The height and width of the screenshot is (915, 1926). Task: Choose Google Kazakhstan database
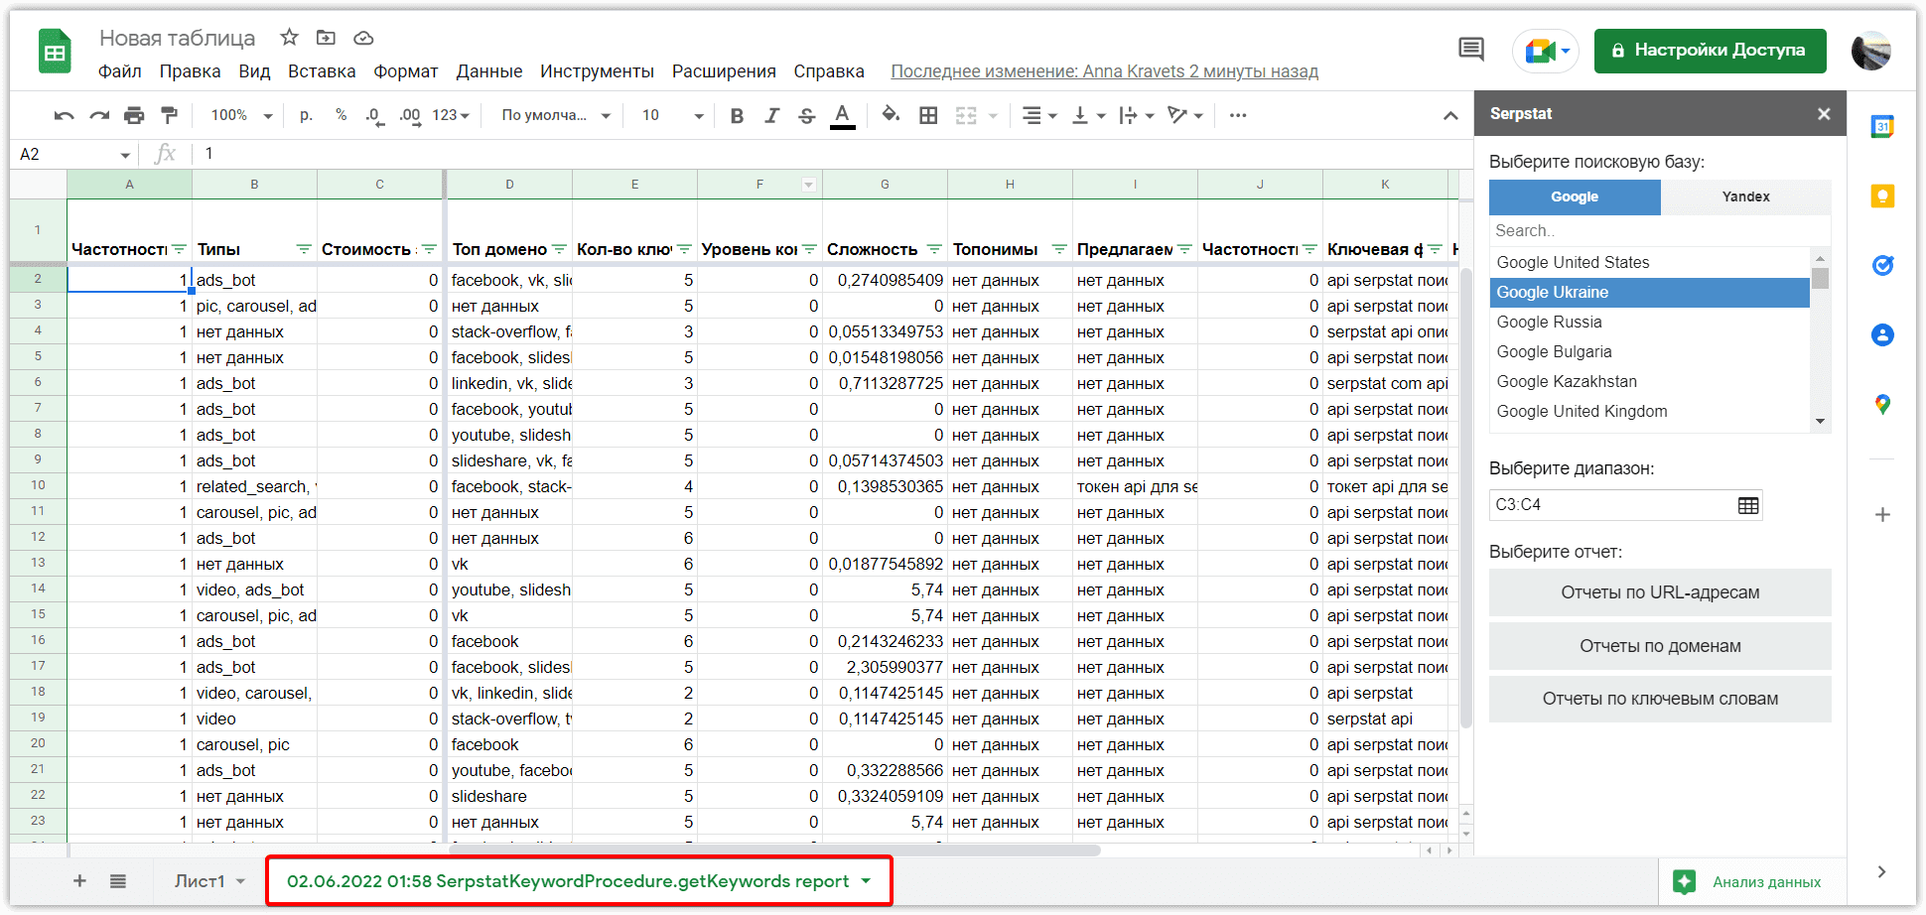(x=1649, y=381)
